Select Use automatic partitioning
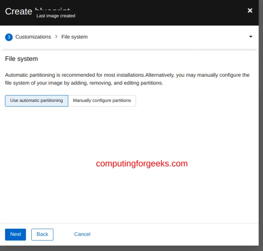The image size is (263, 251). [37, 101]
